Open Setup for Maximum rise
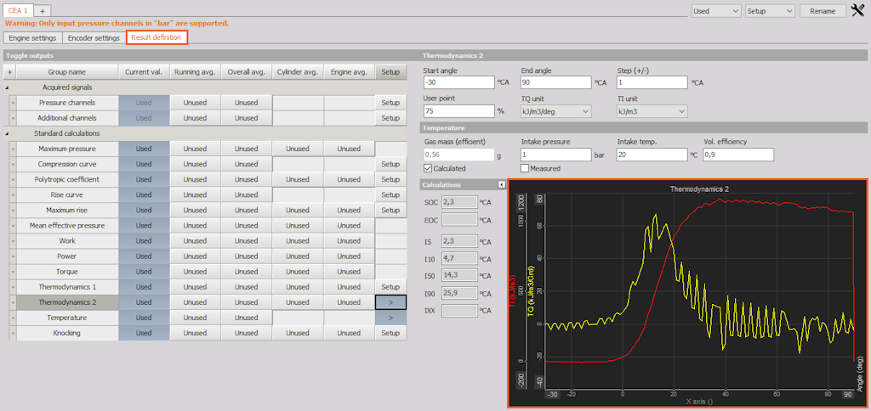871x411 pixels. (x=390, y=211)
